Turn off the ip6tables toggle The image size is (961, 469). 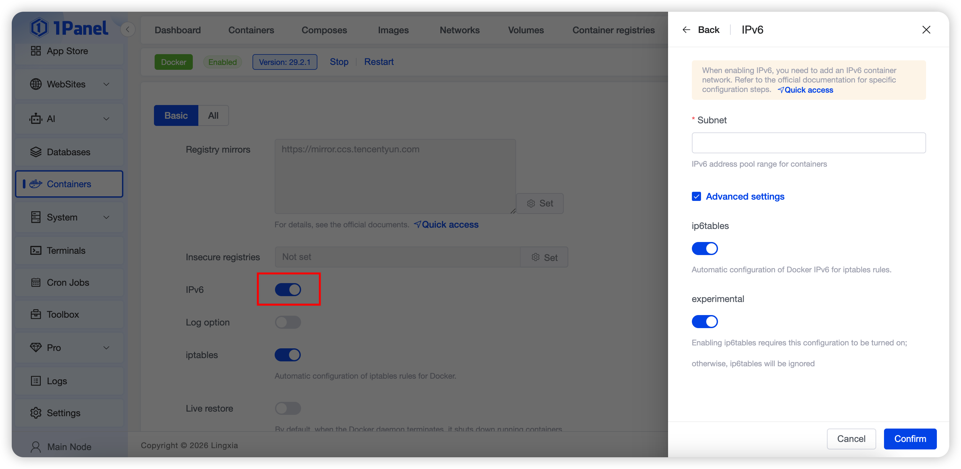704,249
